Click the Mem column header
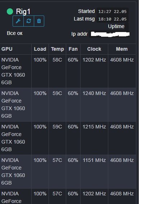This screenshot has height=204, width=141. pos(122,49)
